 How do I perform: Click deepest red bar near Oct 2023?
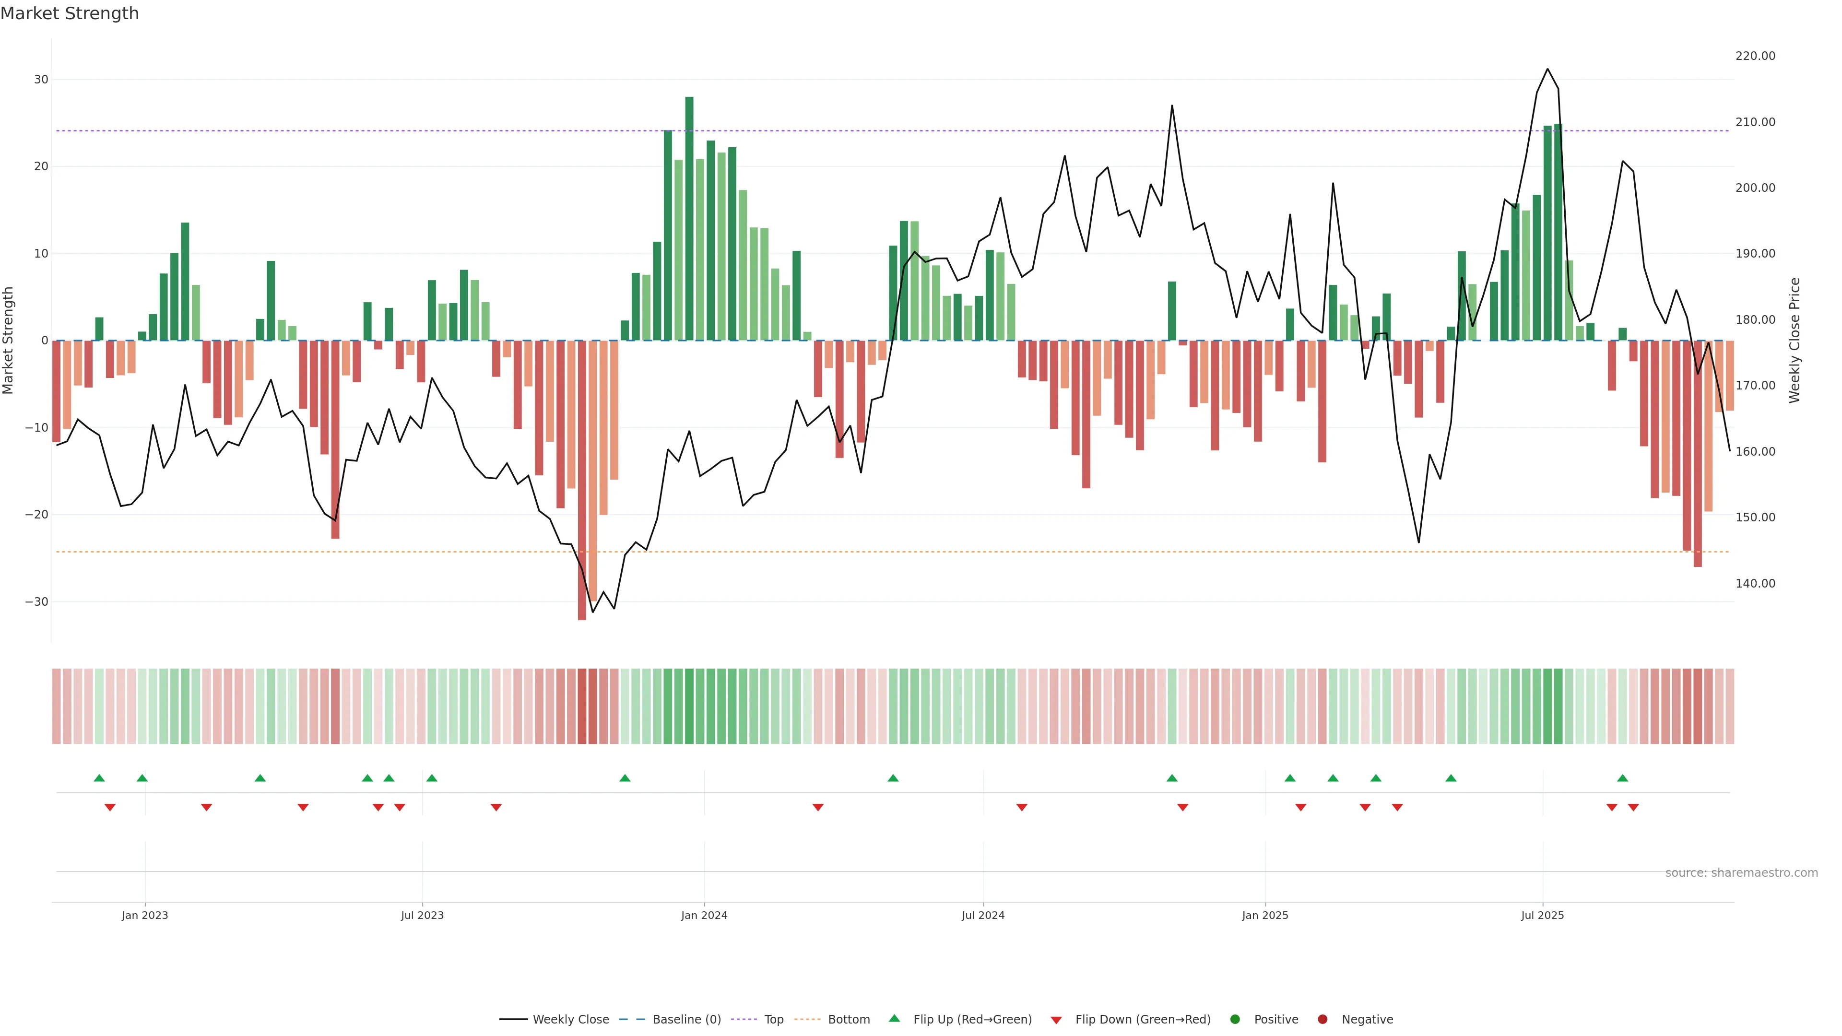(582, 479)
